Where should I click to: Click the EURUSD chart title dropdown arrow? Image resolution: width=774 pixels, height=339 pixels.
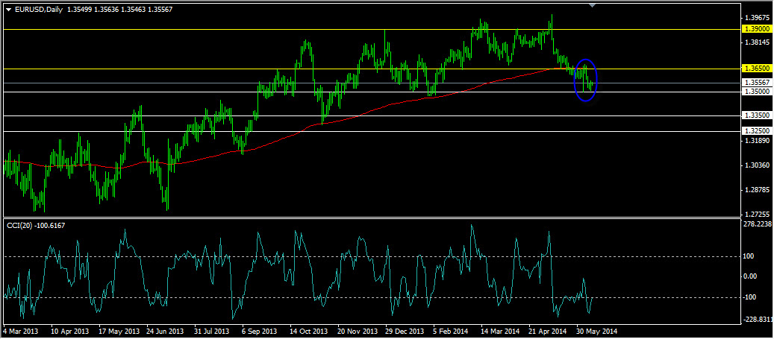(8, 10)
